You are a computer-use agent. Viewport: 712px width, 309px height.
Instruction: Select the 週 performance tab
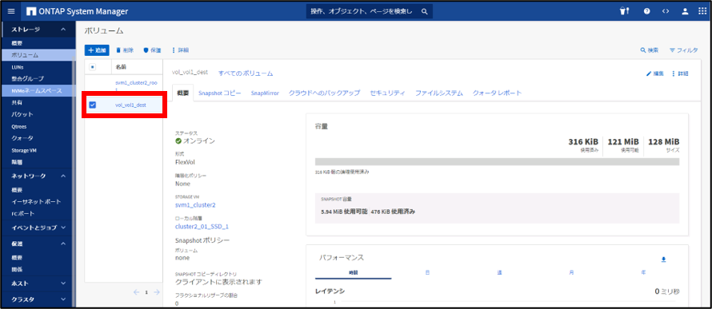[x=499, y=272]
